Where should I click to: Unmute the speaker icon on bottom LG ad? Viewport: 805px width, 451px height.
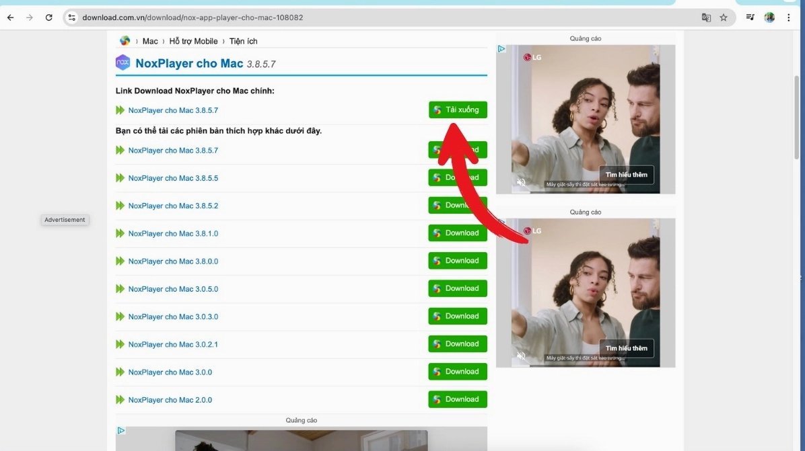tap(521, 356)
